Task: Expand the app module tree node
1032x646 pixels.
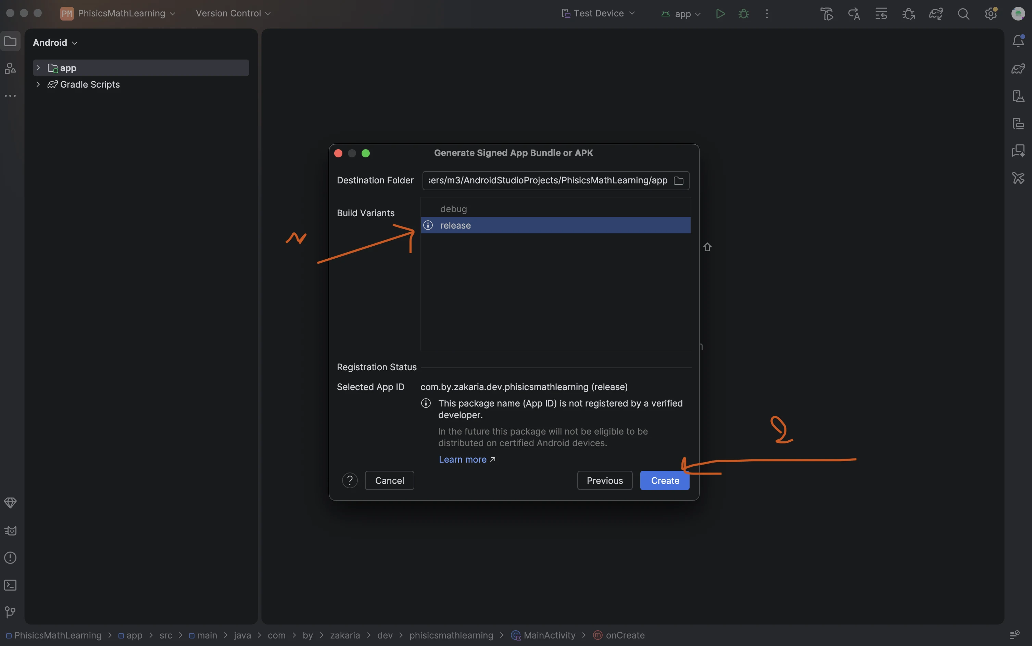Action: [x=38, y=67]
